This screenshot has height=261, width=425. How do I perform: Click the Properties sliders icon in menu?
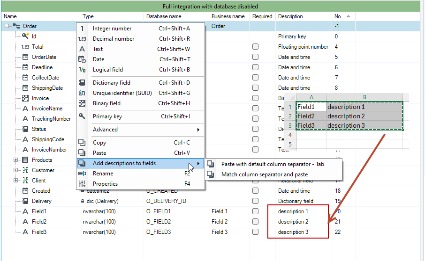[82, 184]
